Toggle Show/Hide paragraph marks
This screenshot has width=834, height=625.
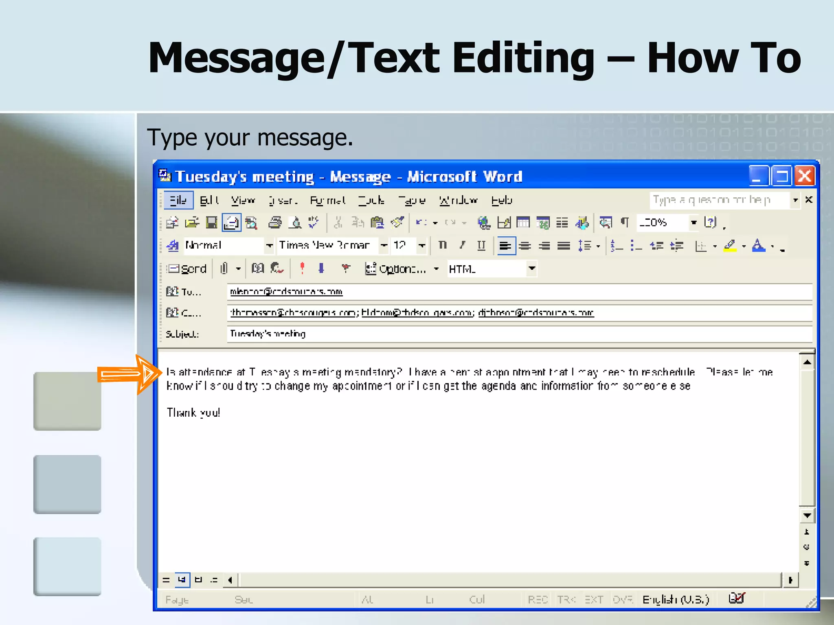pos(625,223)
